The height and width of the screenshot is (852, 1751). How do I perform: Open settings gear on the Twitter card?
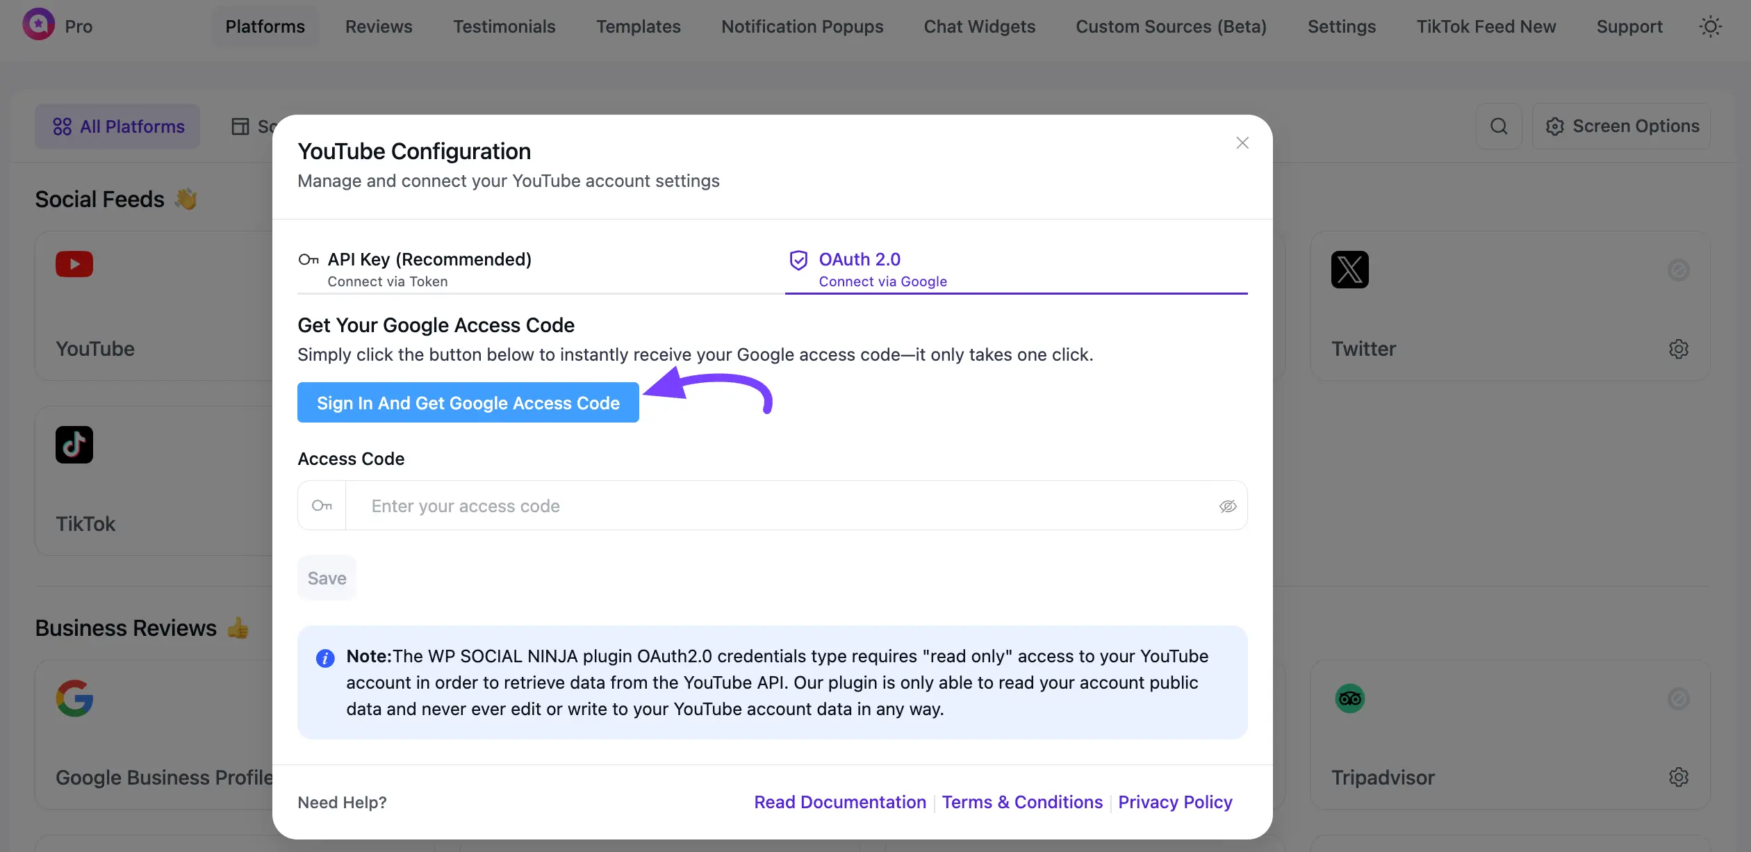point(1679,349)
